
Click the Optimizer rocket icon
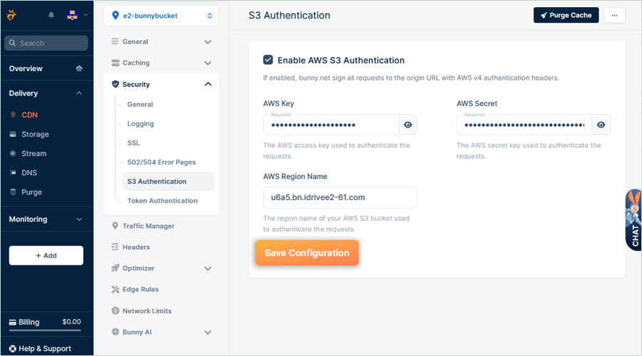tap(116, 268)
